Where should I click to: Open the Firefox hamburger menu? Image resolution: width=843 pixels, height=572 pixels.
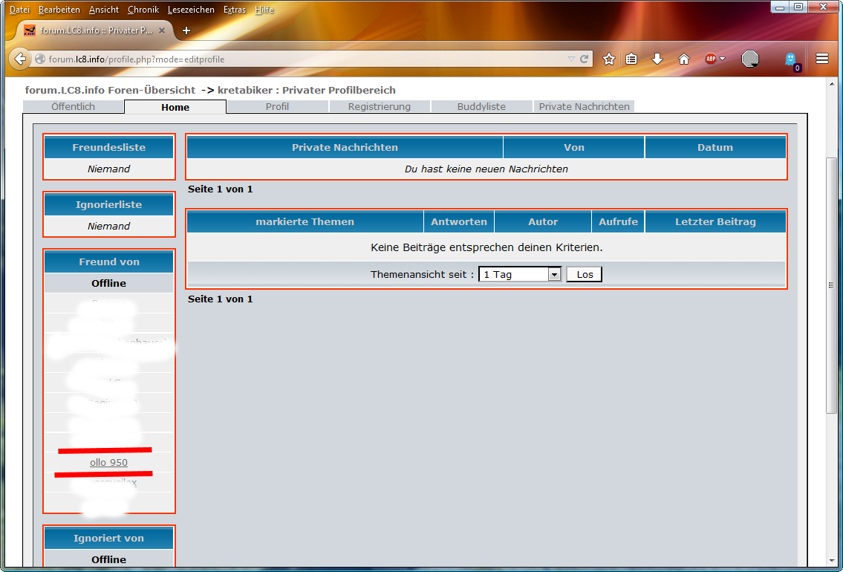point(822,59)
